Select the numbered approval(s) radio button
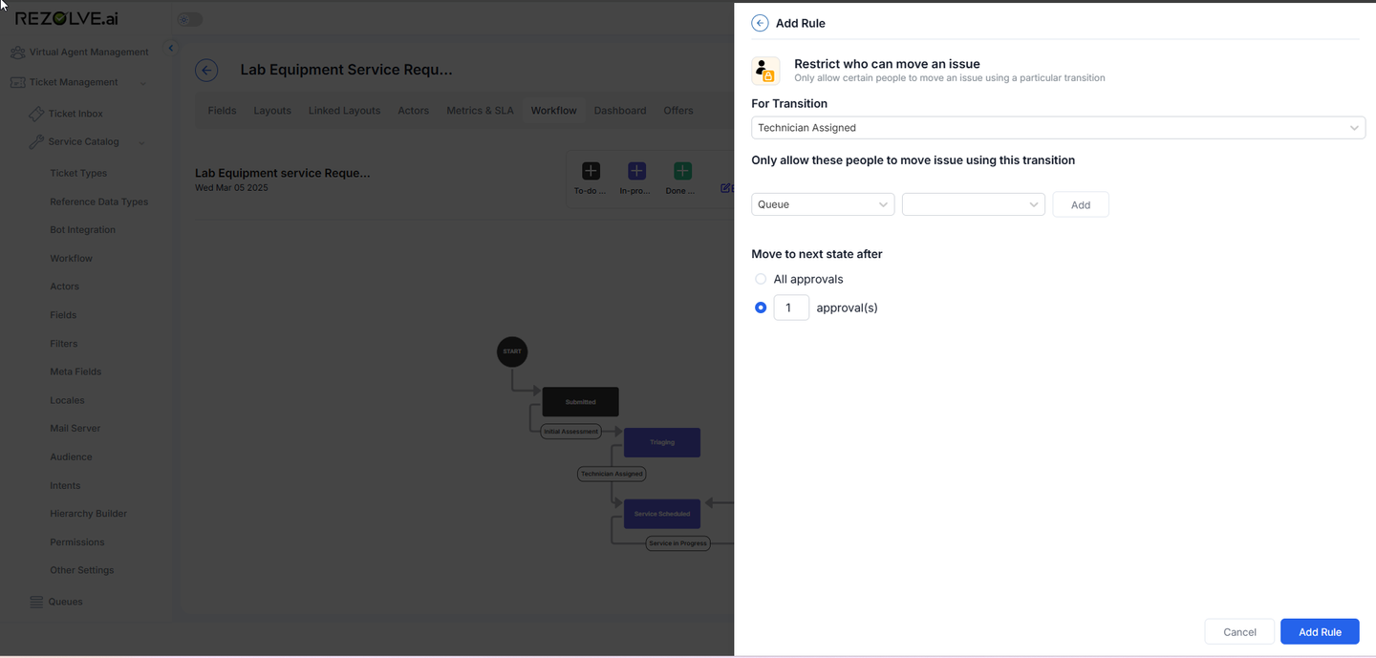The image size is (1376, 658). pyautogui.click(x=761, y=308)
